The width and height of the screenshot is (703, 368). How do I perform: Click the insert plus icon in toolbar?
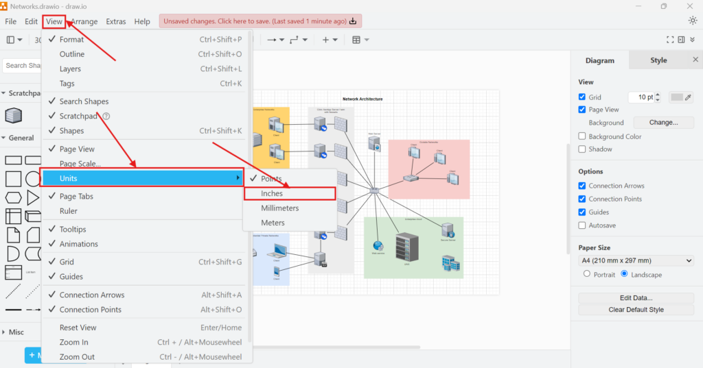tap(326, 40)
